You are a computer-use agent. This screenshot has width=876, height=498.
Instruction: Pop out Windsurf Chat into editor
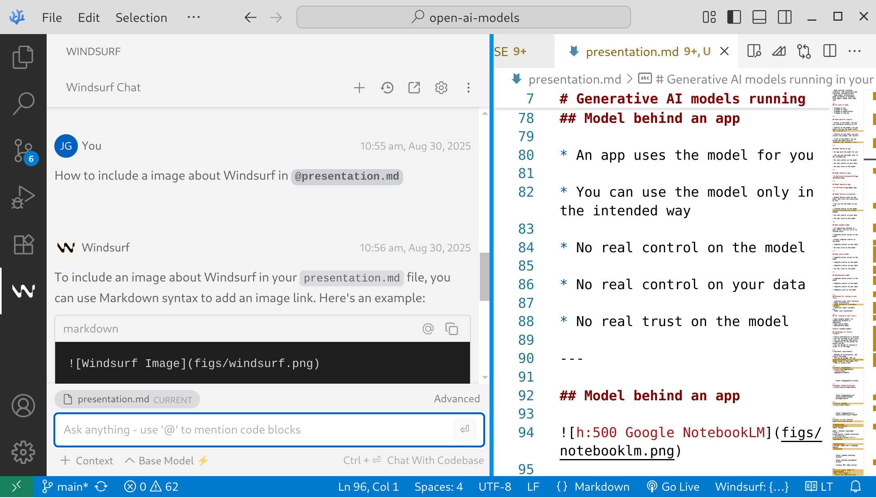414,88
